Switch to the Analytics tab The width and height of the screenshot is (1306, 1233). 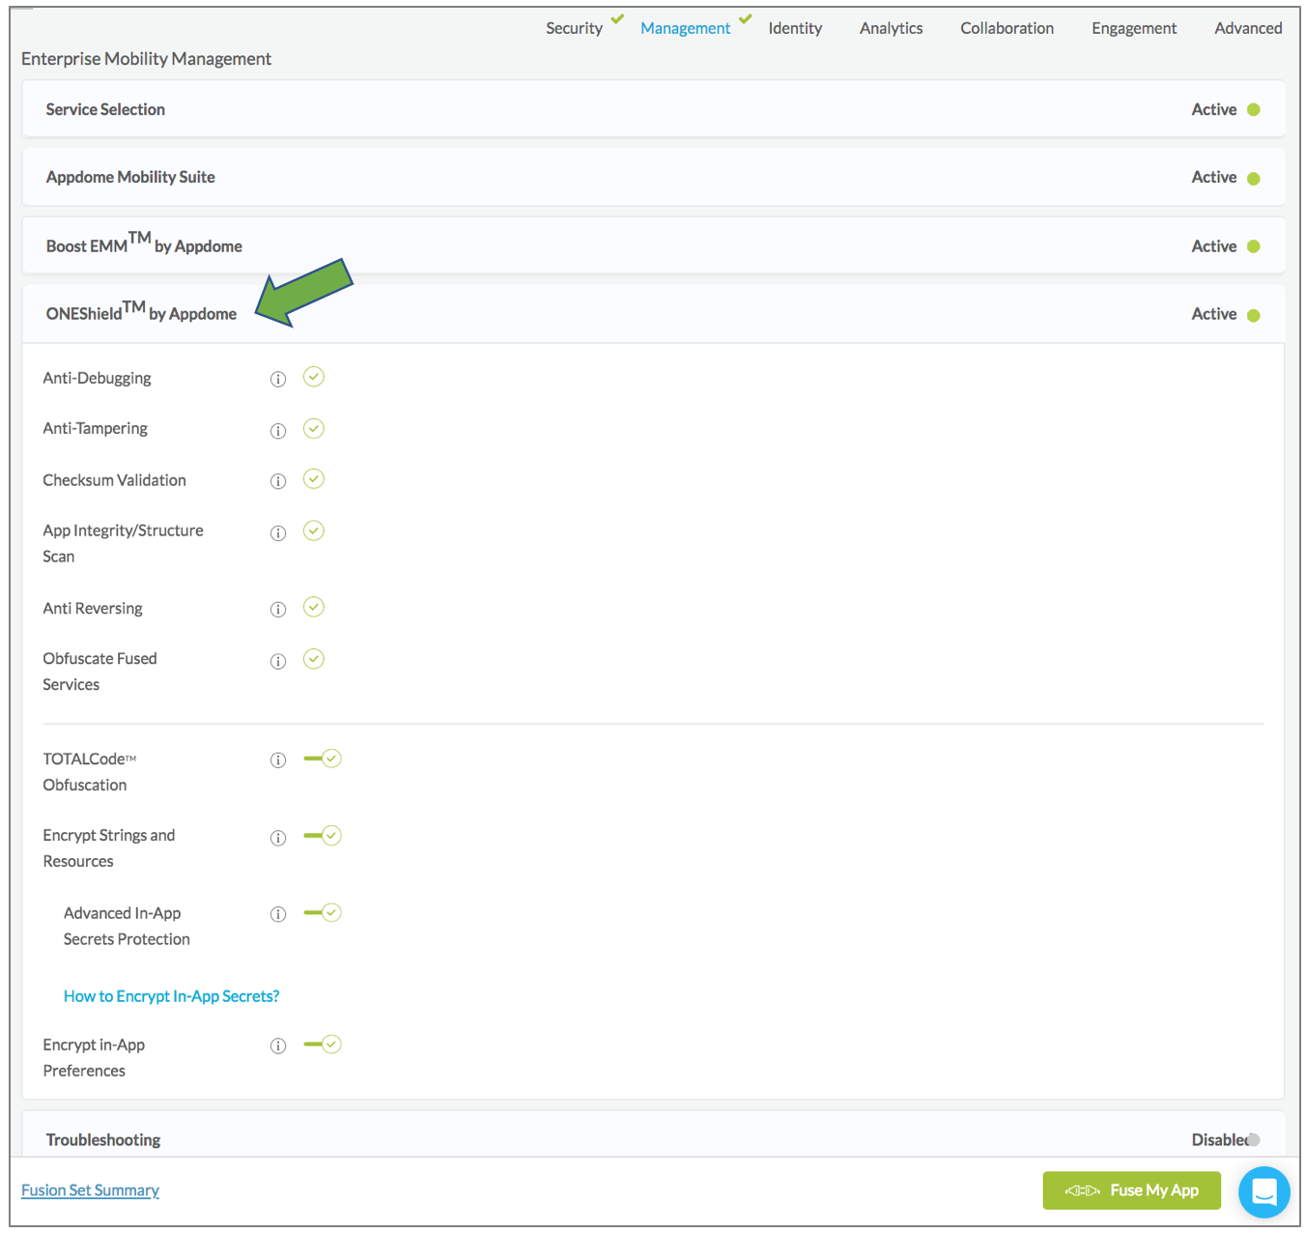click(891, 28)
